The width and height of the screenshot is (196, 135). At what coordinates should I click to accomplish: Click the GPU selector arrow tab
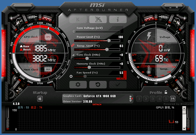pyautogui.click(x=131, y=99)
